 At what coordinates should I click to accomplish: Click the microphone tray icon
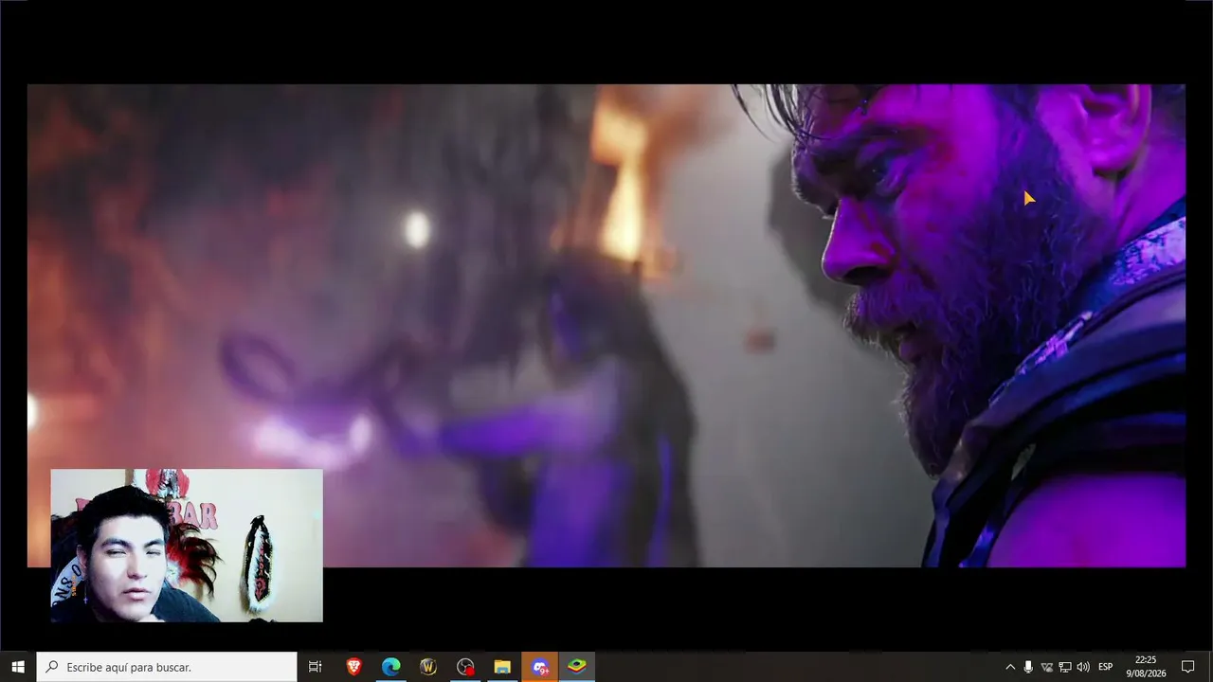tap(1028, 667)
